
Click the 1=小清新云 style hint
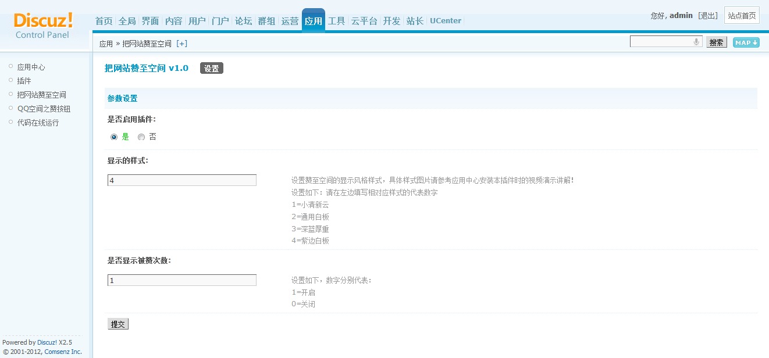click(310, 205)
